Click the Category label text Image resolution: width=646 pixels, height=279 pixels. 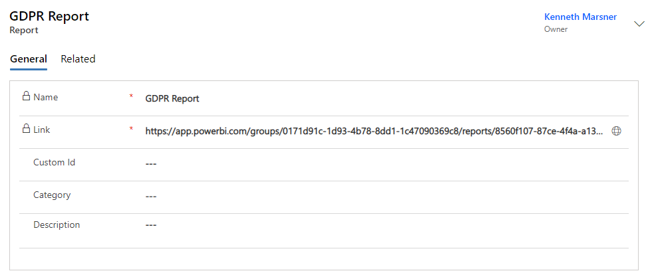(52, 195)
